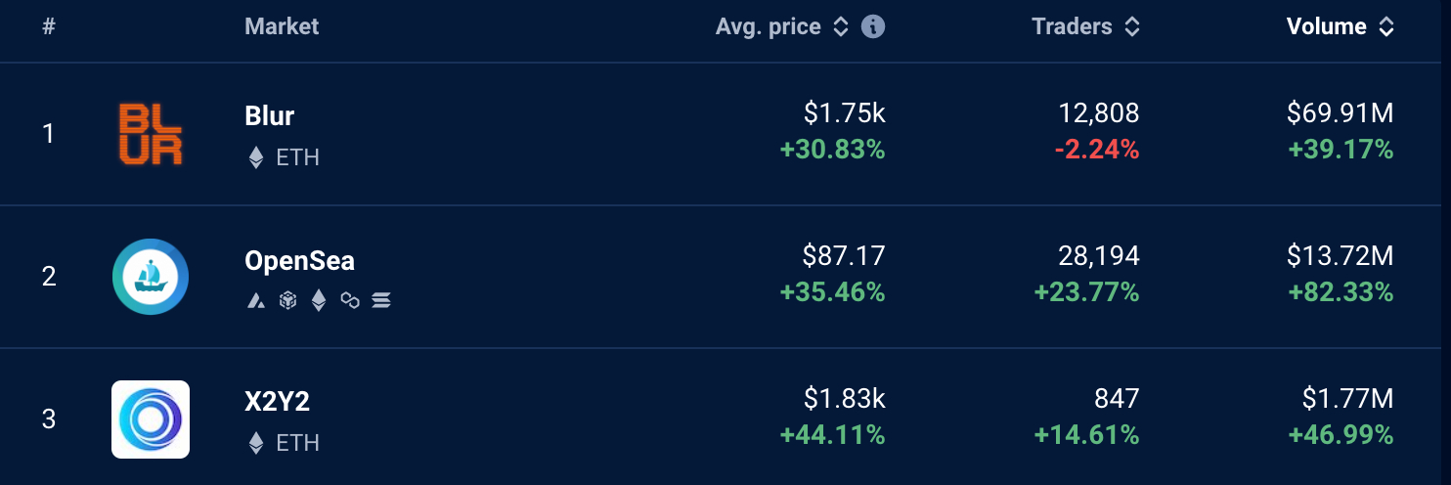Screen dimensions: 1451x485
Task: Click the Blur marketplace logo
Action: [151, 135]
